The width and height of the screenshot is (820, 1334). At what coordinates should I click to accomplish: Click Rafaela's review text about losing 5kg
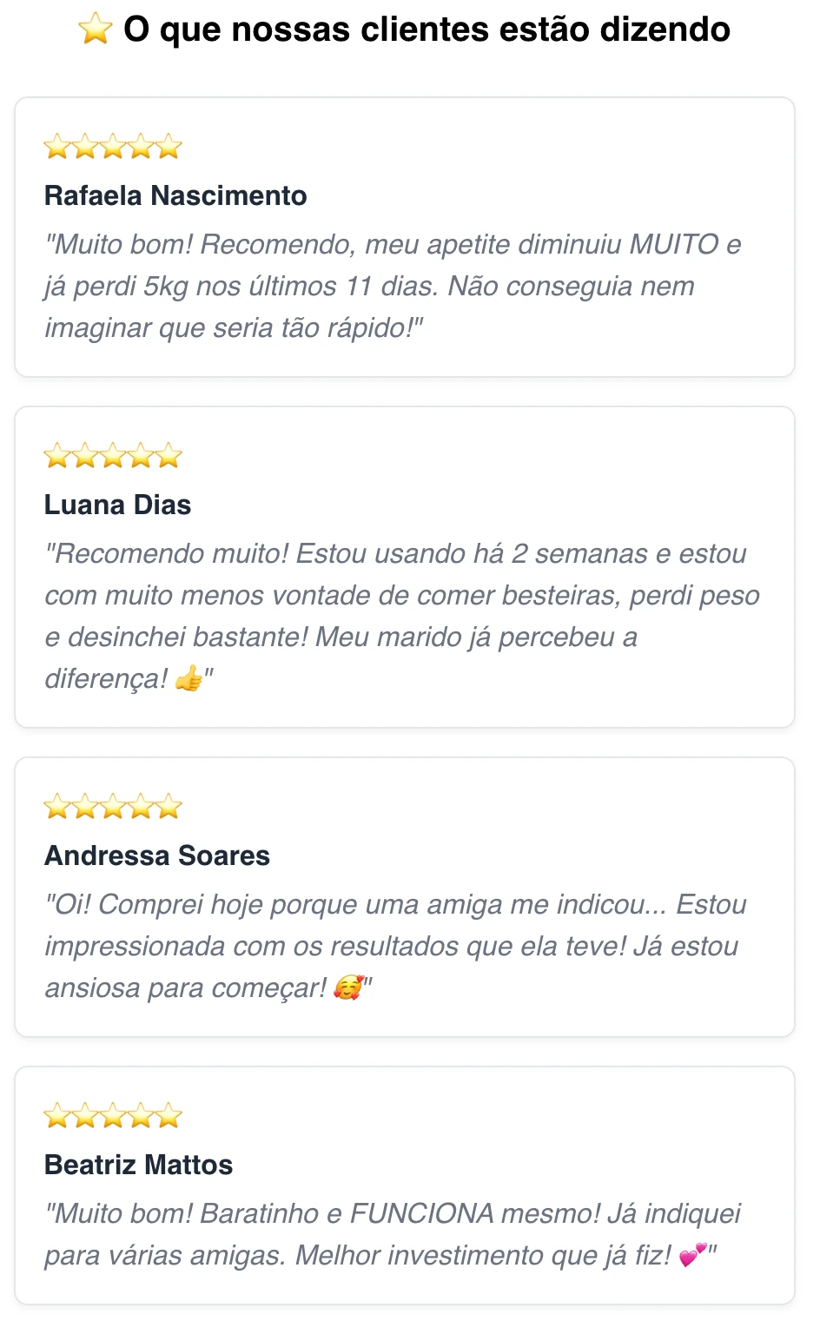pos(391,286)
